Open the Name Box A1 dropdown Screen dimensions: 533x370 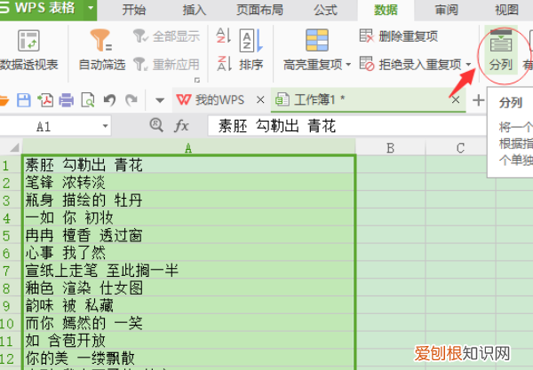(x=105, y=126)
